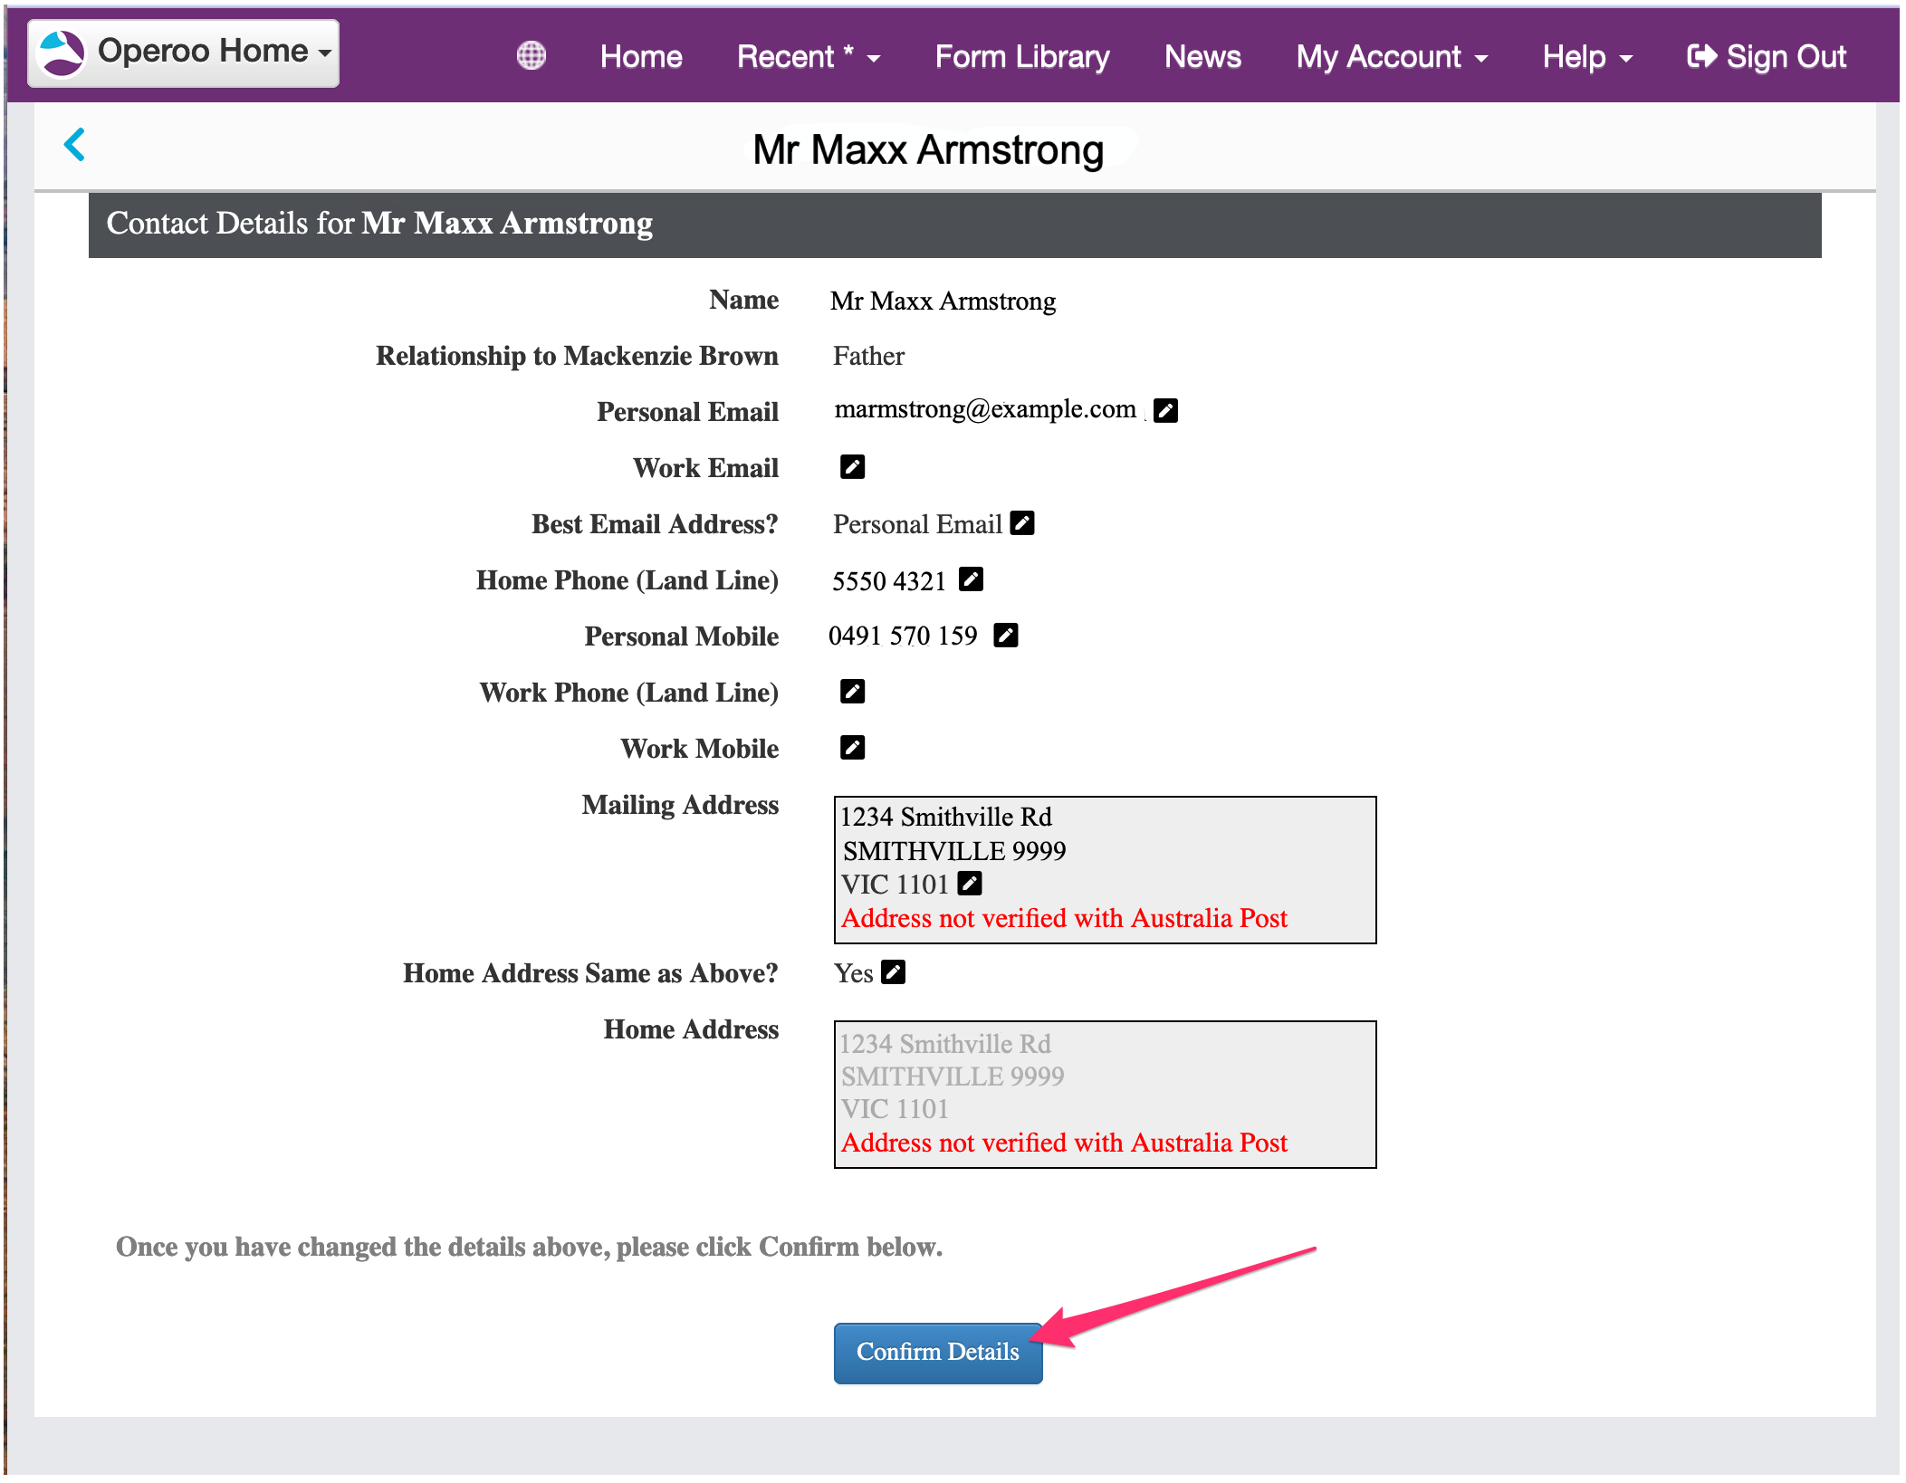1906x1483 pixels.
Task: Click the globe language icon
Action: point(532,56)
